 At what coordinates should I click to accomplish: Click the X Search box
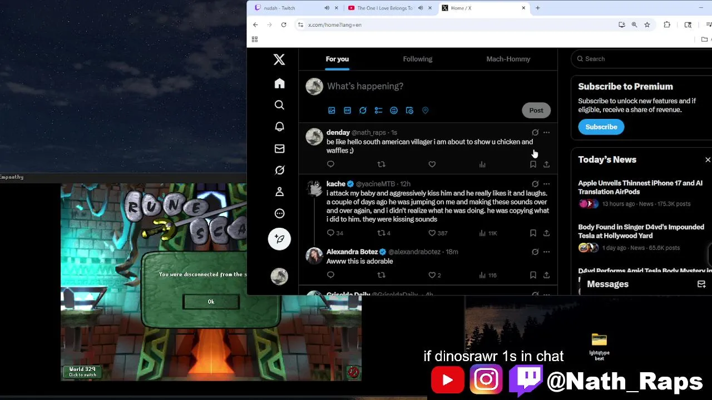click(642, 59)
